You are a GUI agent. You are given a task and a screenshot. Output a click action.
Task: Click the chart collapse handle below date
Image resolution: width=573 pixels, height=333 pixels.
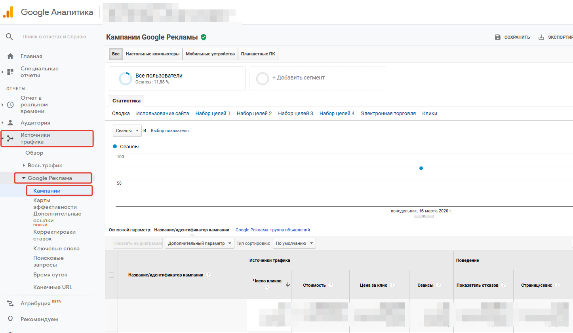click(424, 216)
